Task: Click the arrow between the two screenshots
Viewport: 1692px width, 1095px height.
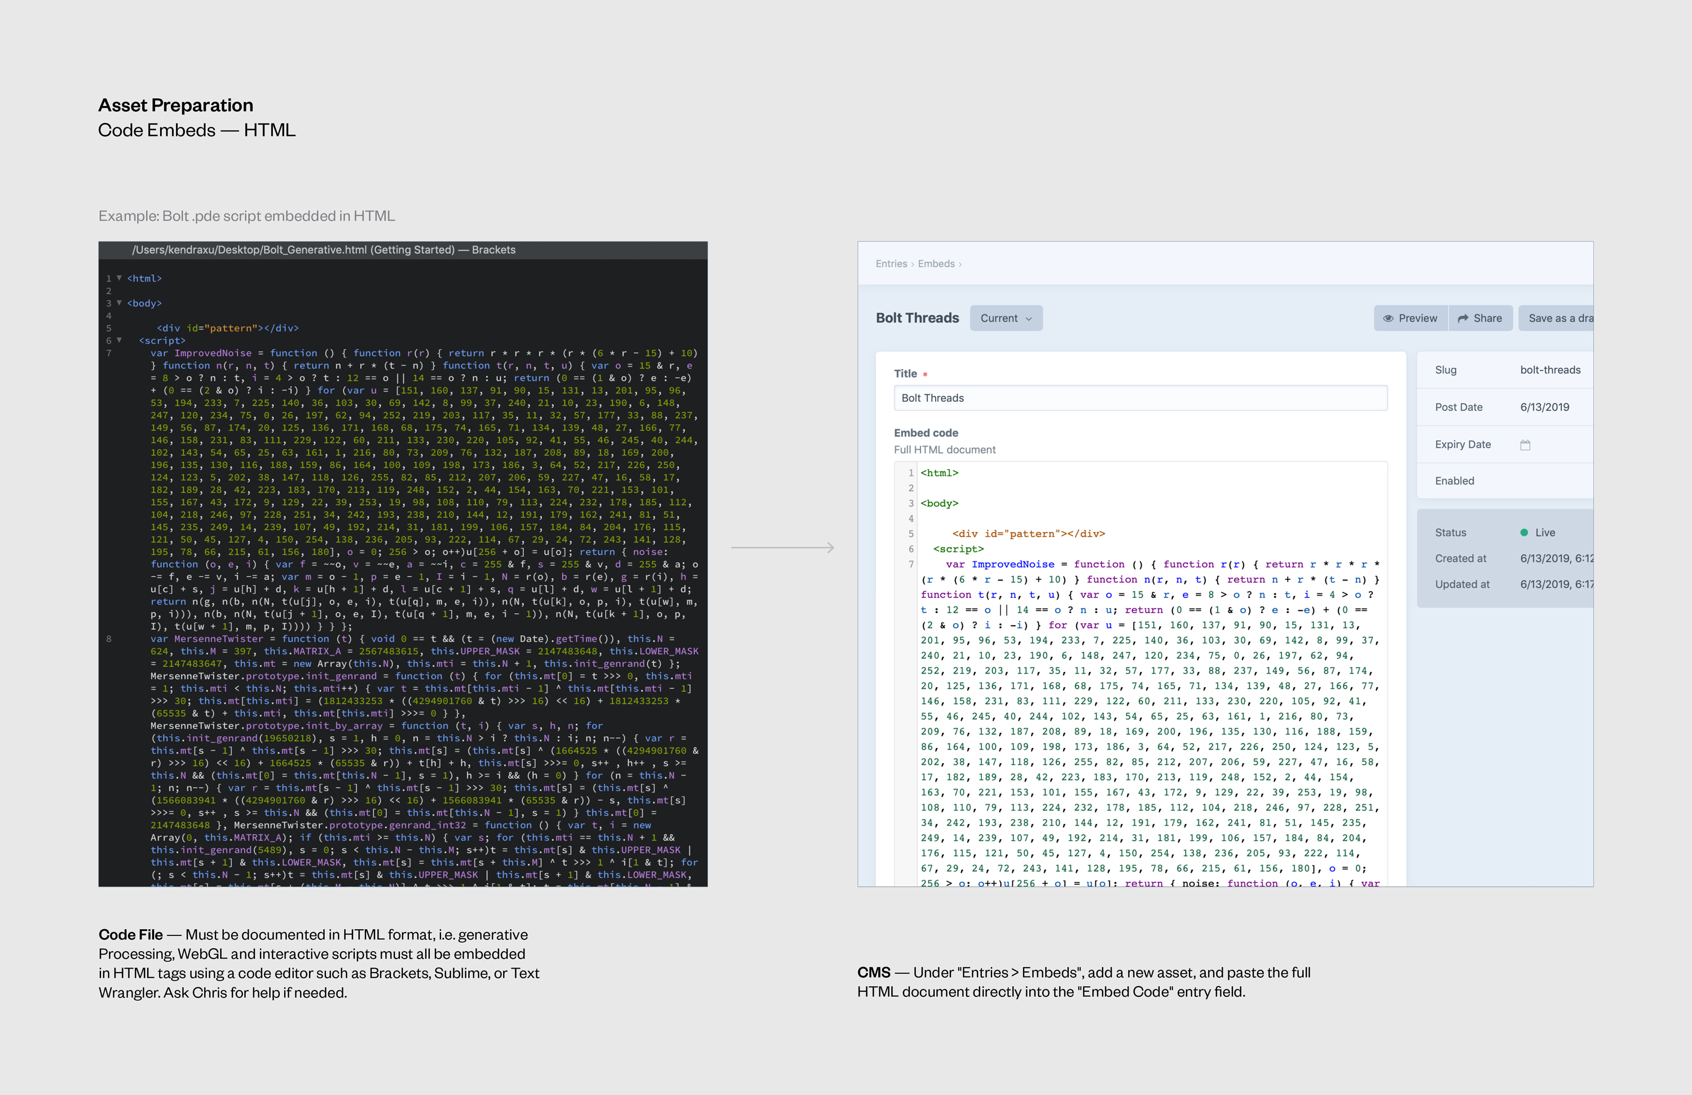Action: [x=782, y=547]
